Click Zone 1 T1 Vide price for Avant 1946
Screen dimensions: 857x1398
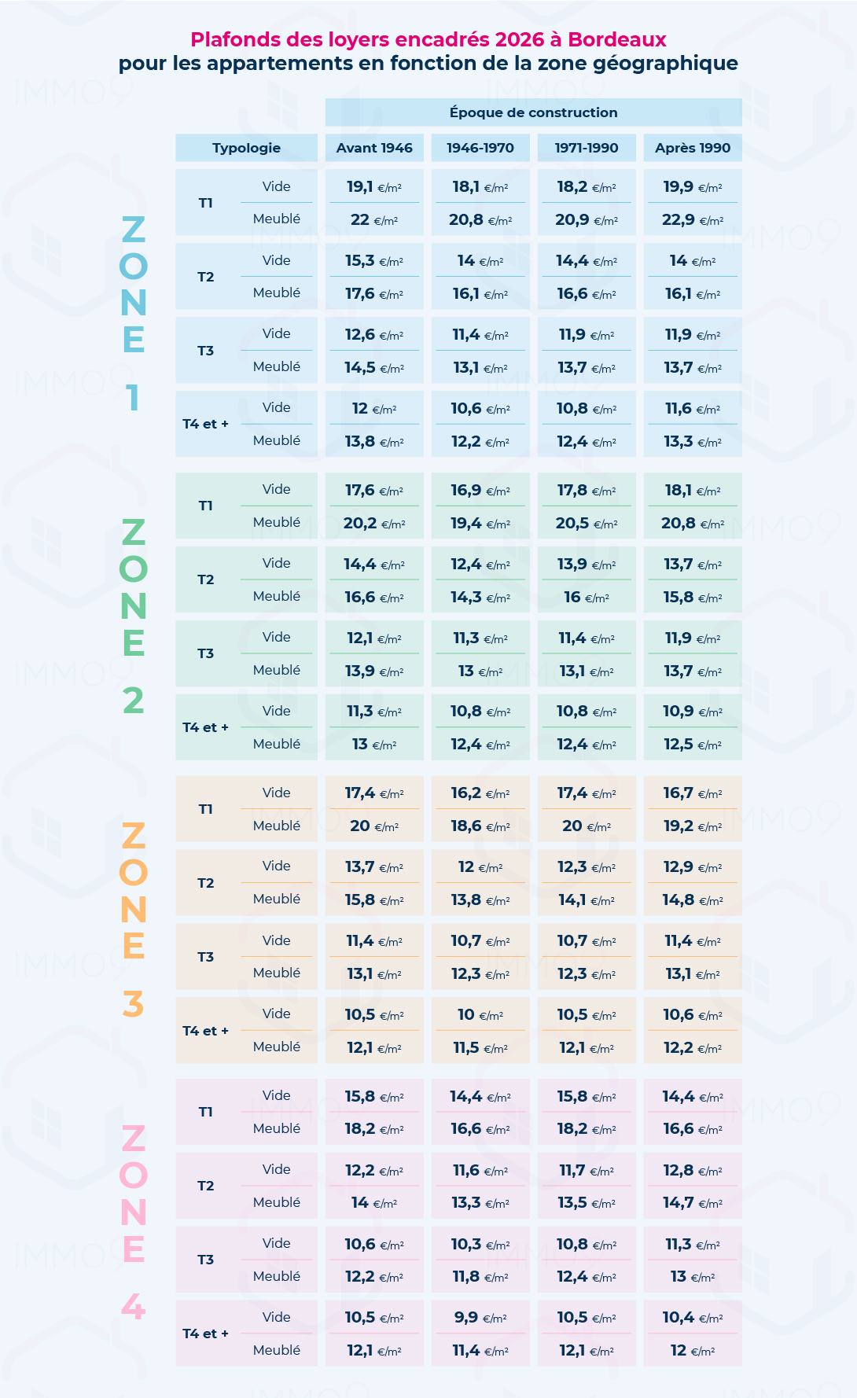374,187
